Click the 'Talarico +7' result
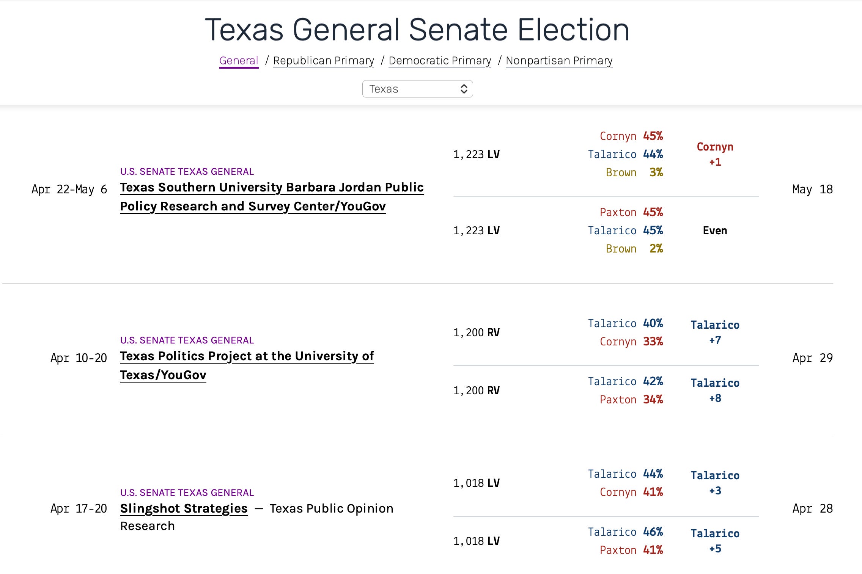The height and width of the screenshot is (574, 862). [715, 332]
